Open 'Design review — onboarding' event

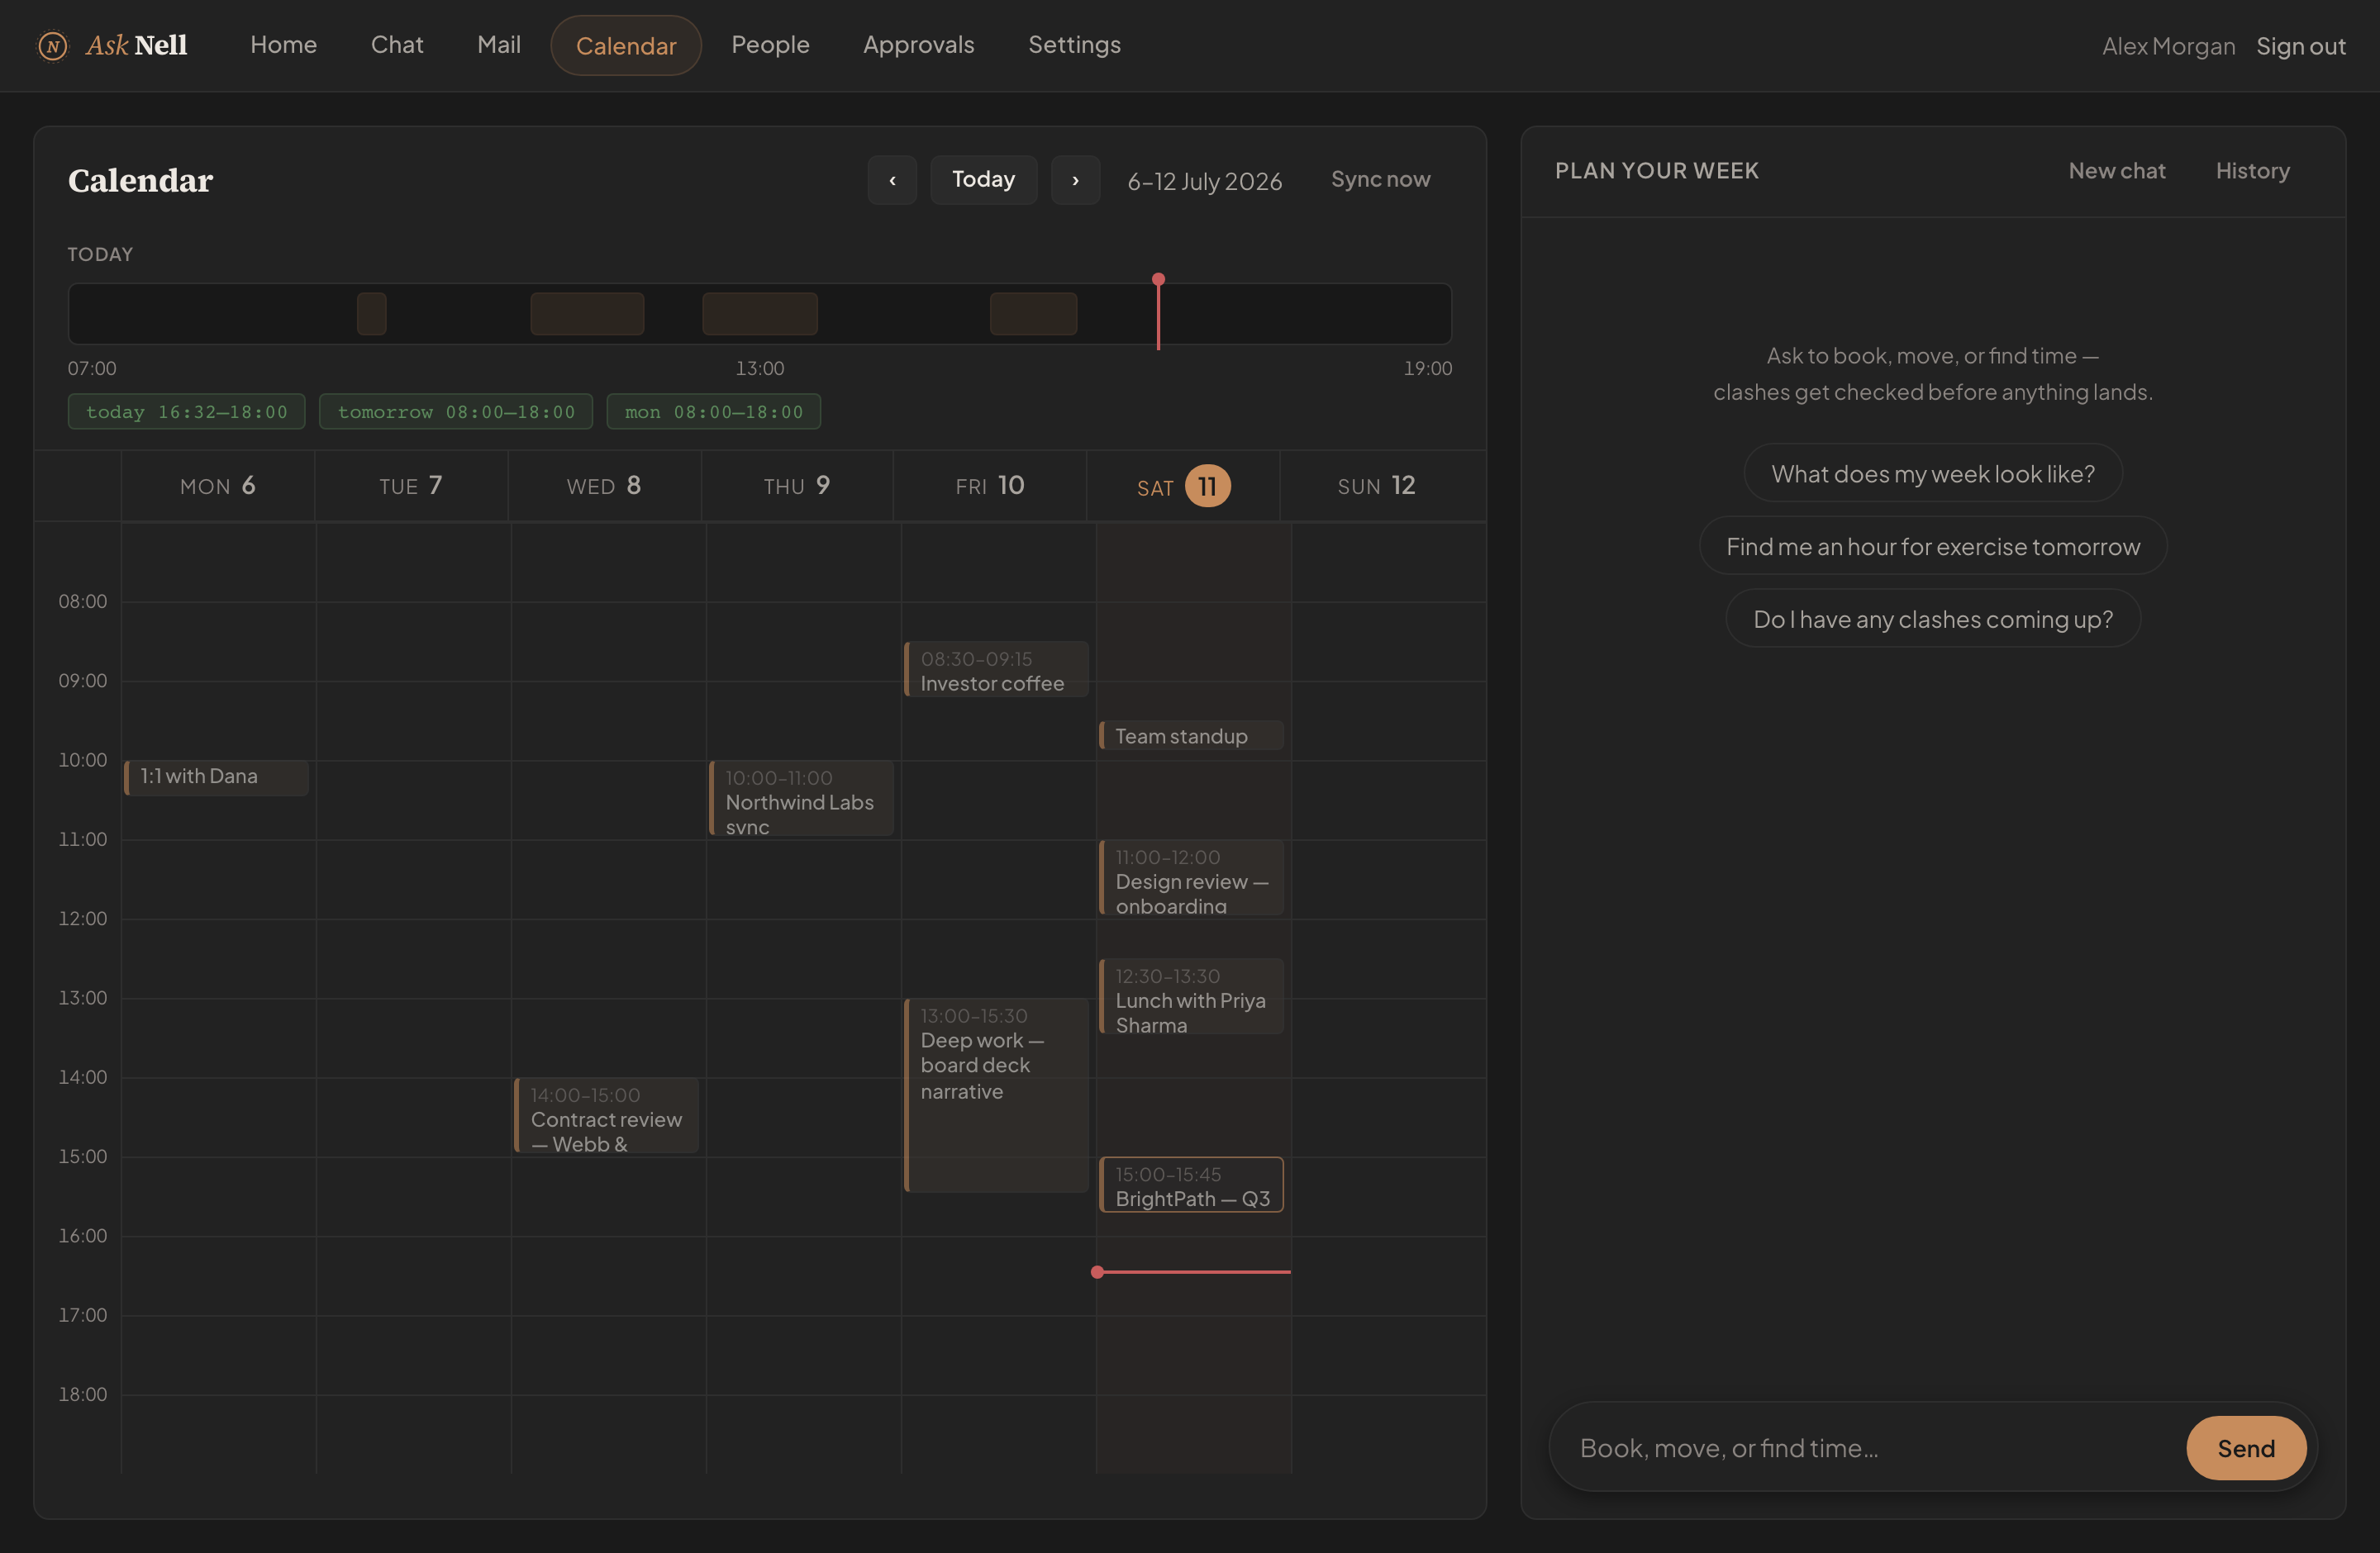pos(1191,877)
